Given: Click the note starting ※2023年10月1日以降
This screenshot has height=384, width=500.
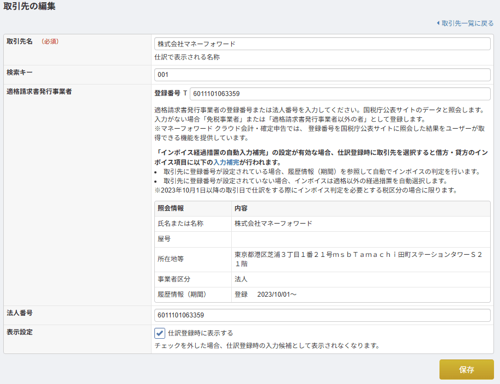Looking at the screenshot, I should (x=306, y=190).
